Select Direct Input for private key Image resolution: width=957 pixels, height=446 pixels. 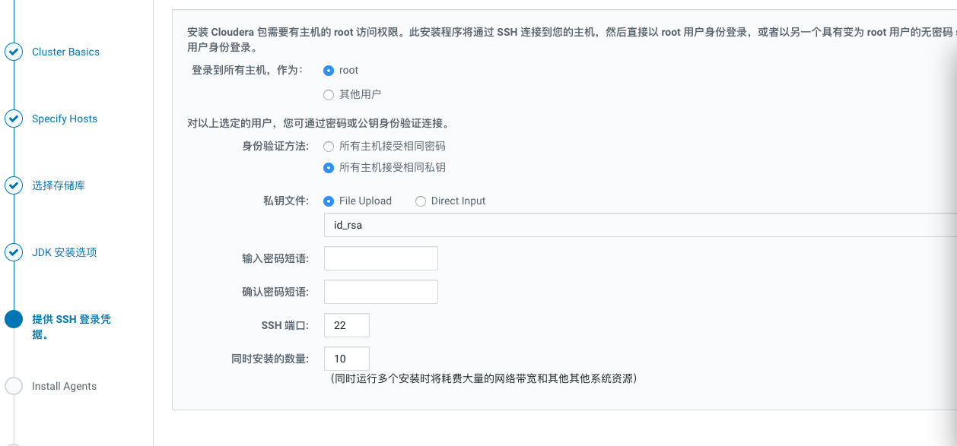pyautogui.click(x=421, y=201)
